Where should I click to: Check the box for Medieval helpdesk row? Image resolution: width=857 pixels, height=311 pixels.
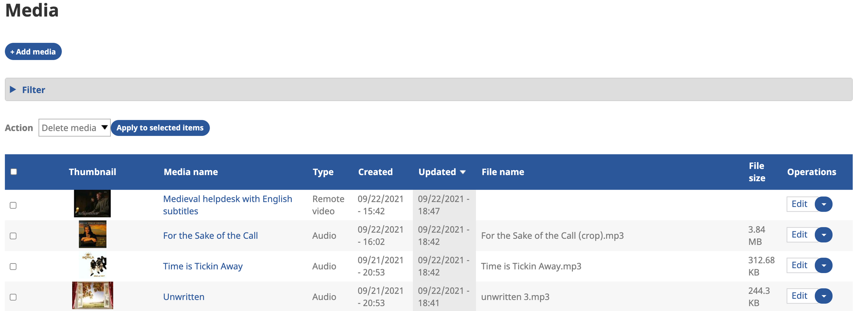click(13, 205)
